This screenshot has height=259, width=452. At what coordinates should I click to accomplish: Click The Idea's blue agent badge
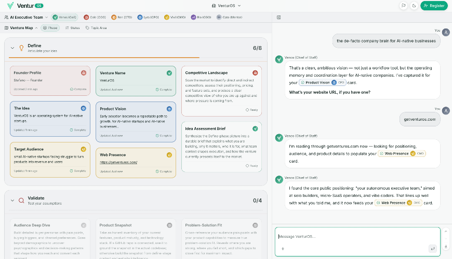coord(83,108)
